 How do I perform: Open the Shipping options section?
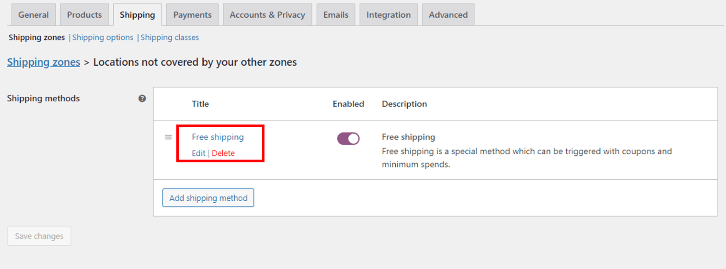pyautogui.click(x=103, y=38)
